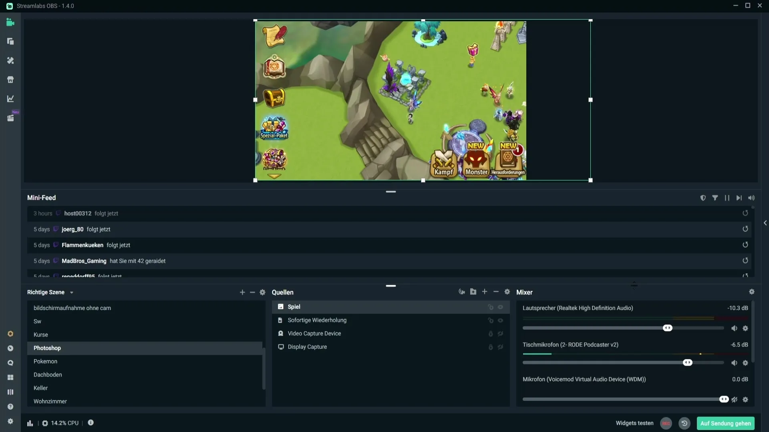This screenshot has height=432, width=769.
Task: Click the replay buffer button in footer
Action: [684, 423]
